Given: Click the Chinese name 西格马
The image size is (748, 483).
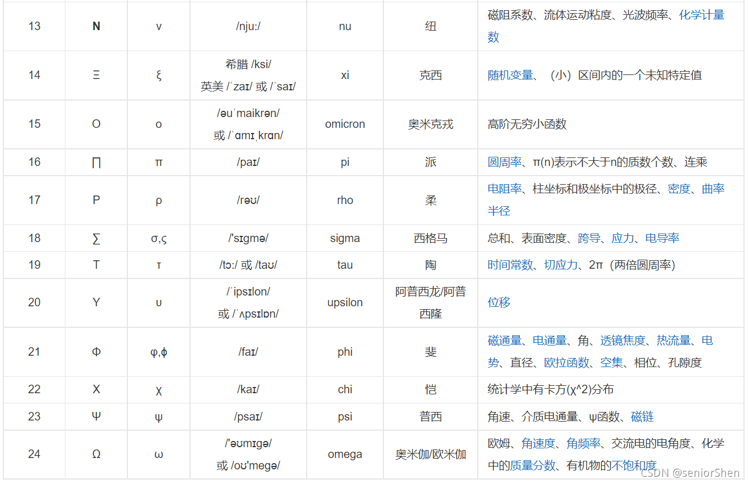Looking at the screenshot, I should (x=431, y=238).
